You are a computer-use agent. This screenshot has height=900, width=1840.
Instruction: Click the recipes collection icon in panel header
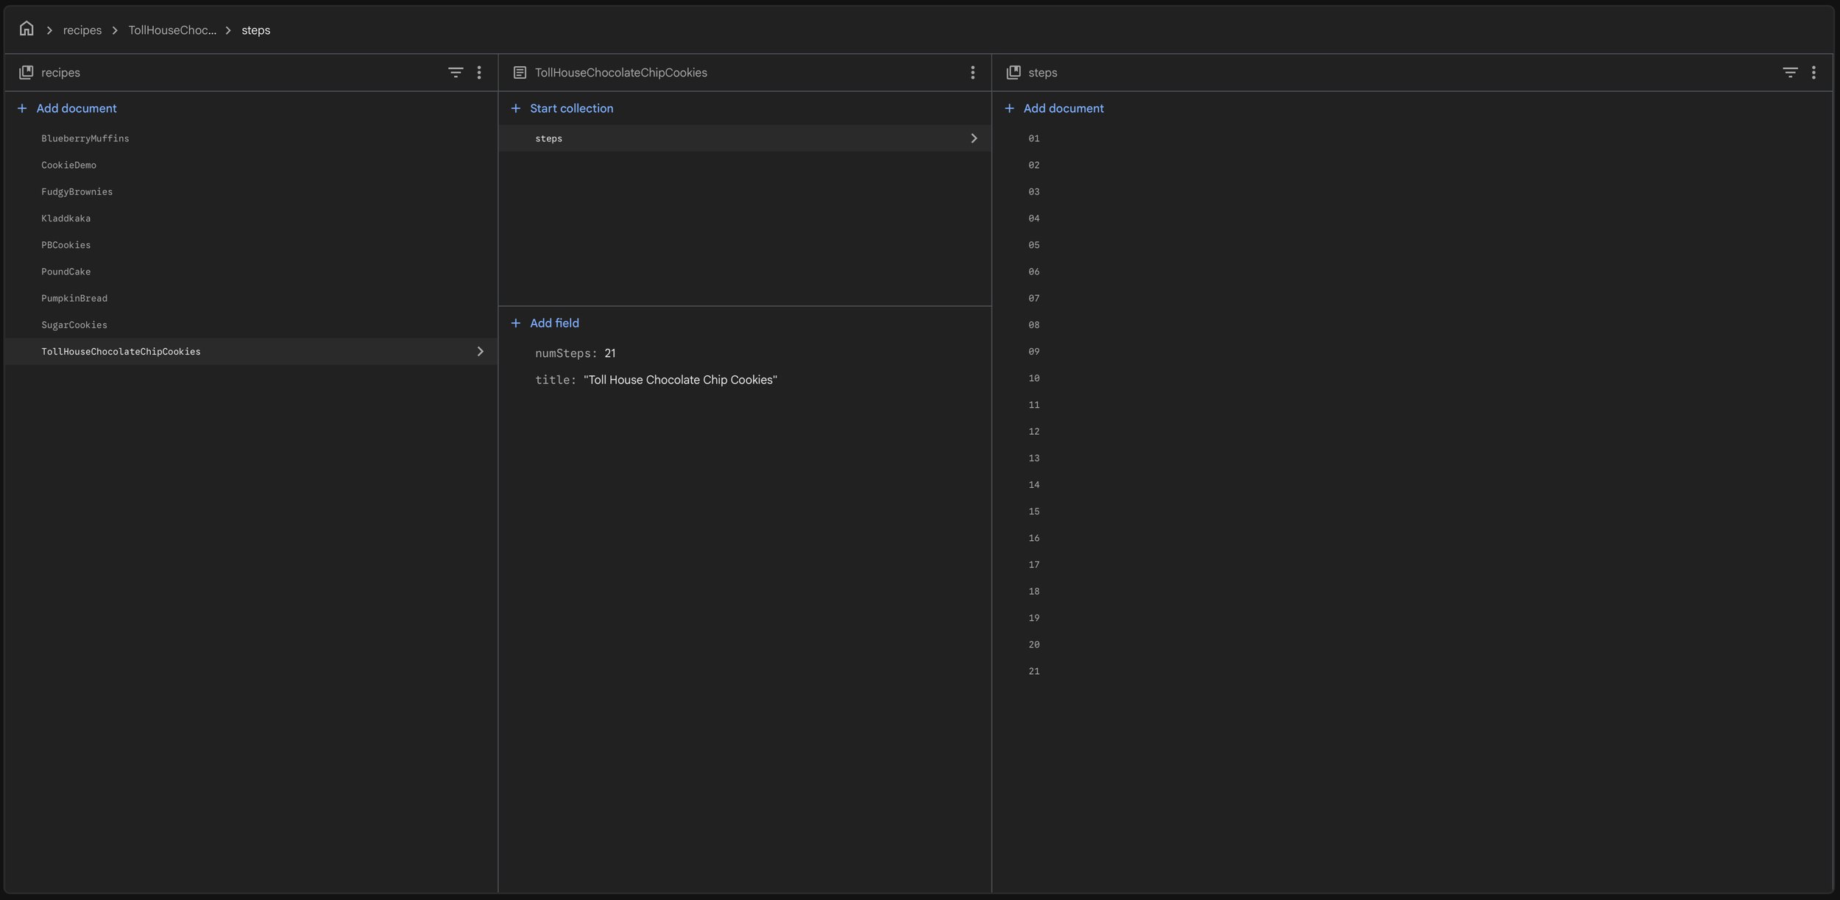click(x=26, y=72)
